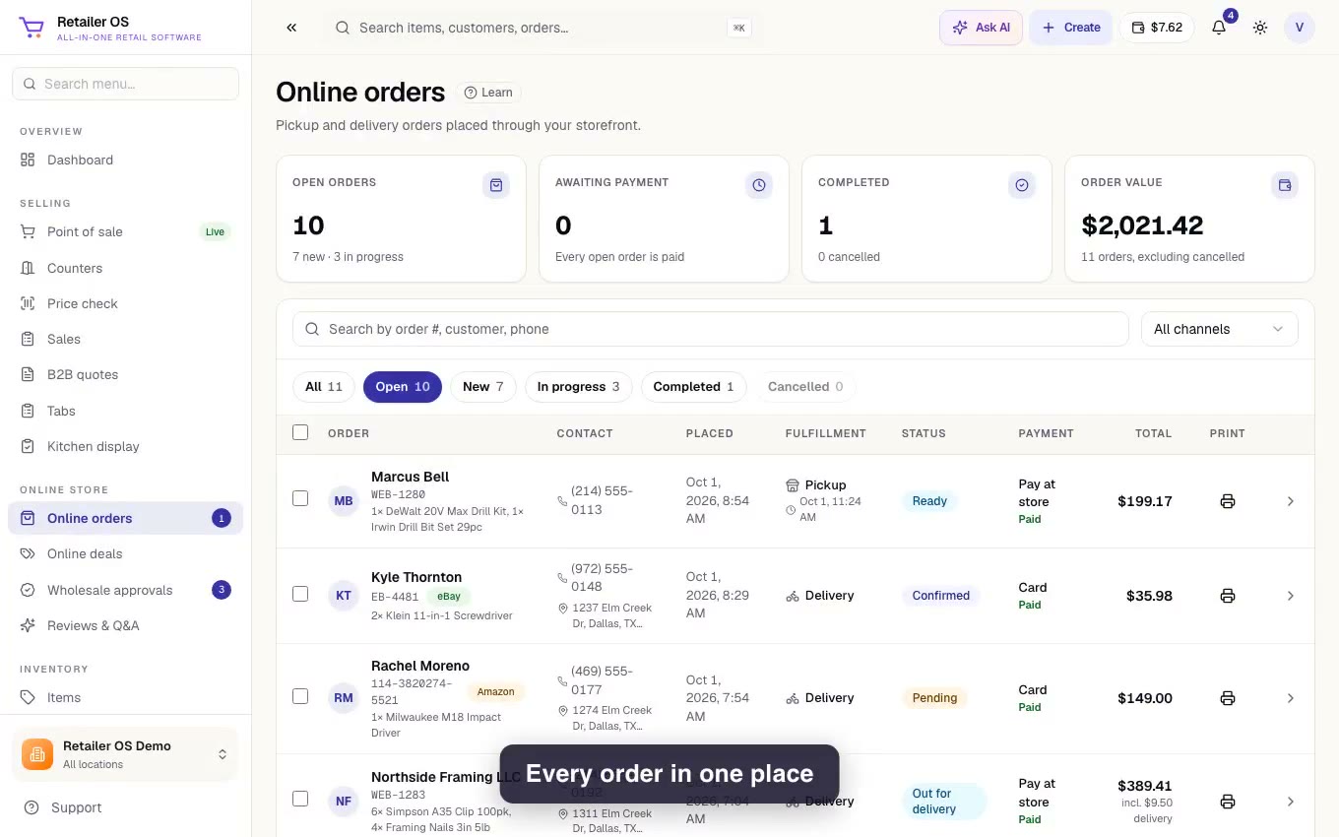Image resolution: width=1339 pixels, height=837 pixels.
Task: Open Online deals in the sidebar
Action: coord(125,553)
